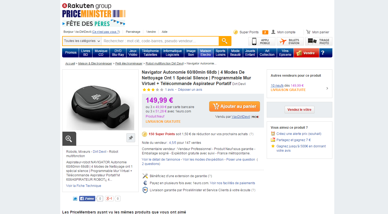Click the orange magnifier search button
Image resolution: width=388 pixels, height=214 pixels.
click(225, 41)
